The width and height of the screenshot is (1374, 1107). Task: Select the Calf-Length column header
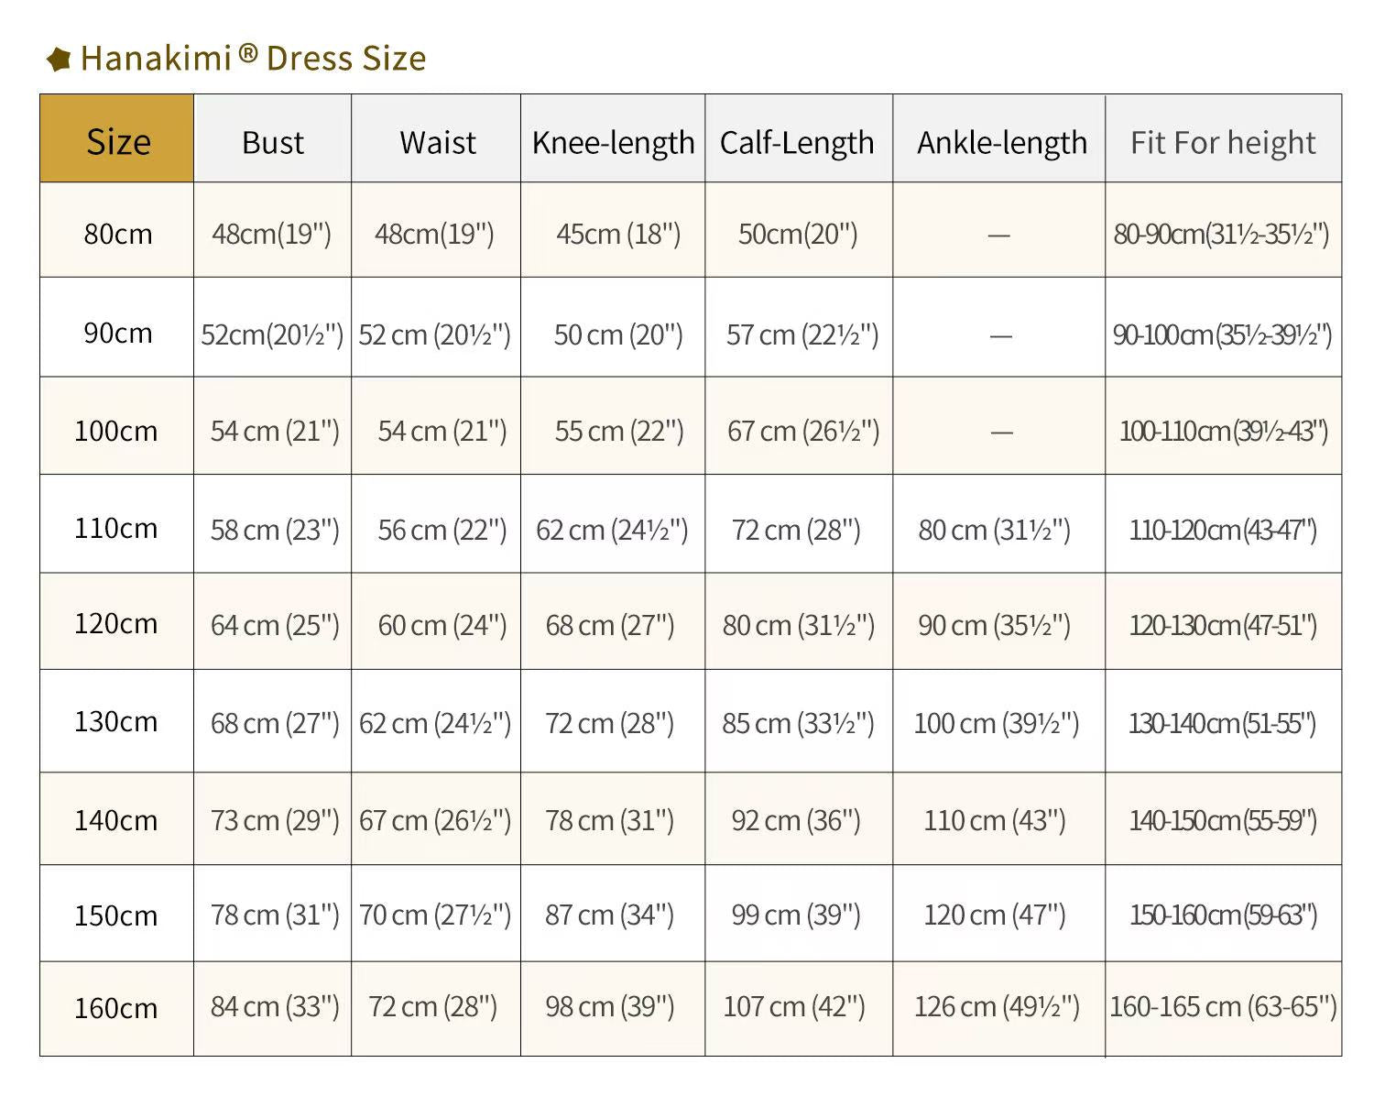click(x=797, y=143)
